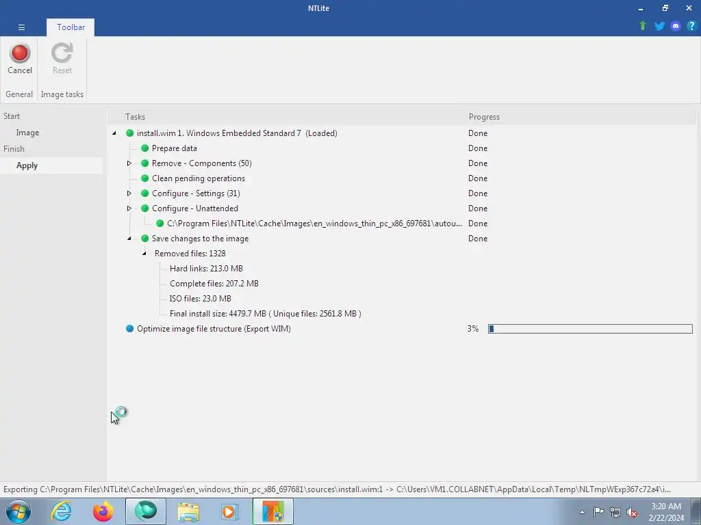This screenshot has width=701, height=525.
Task: Click the green dot beside Remove - Components
Action: pos(145,163)
